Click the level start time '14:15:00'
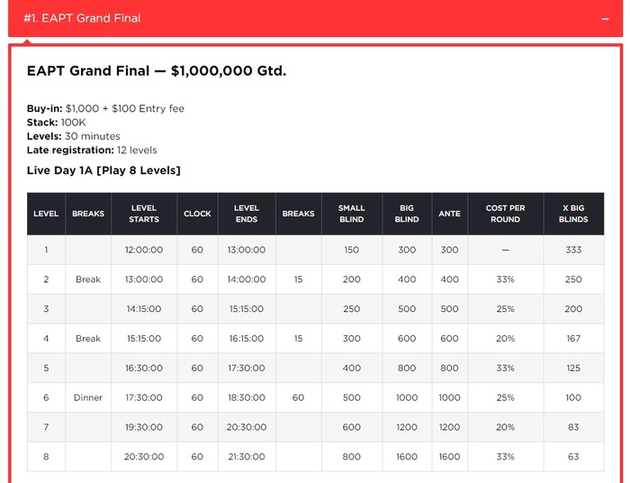Image resolution: width=630 pixels, height=483 pixels. point(144,309)
